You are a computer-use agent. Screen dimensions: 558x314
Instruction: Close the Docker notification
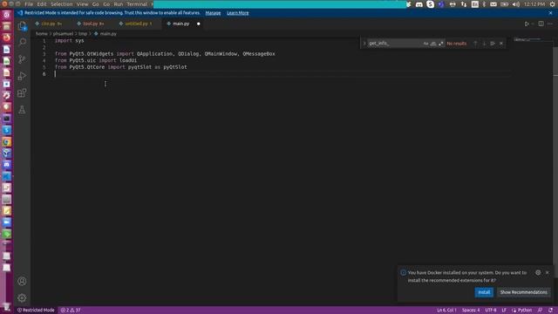(548, 273)
